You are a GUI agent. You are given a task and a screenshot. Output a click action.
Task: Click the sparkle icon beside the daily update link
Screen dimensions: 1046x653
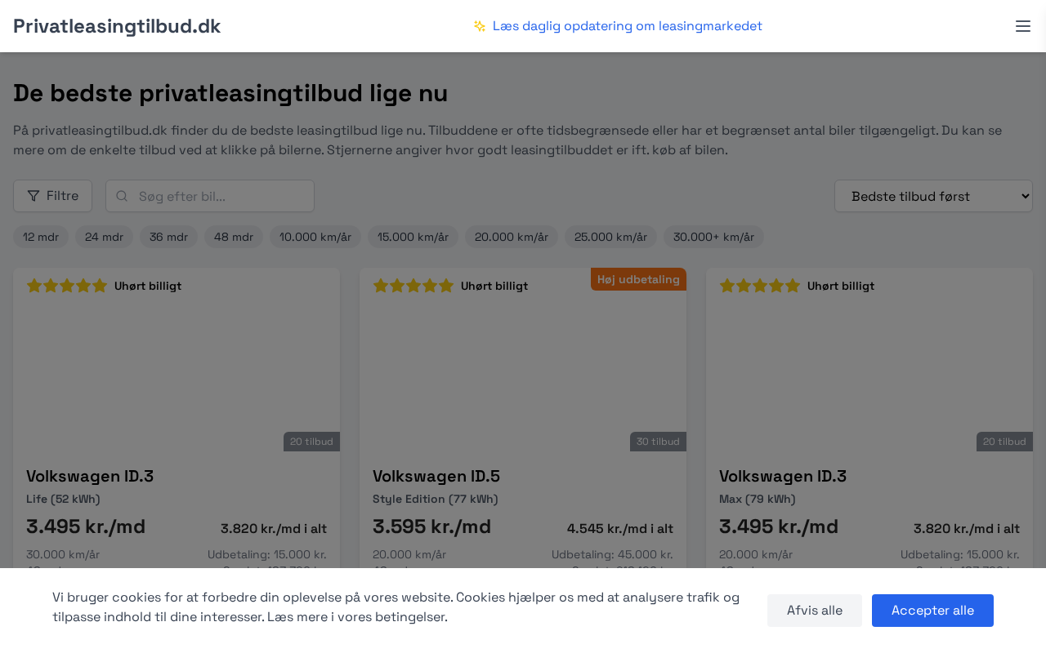(480, 26)
